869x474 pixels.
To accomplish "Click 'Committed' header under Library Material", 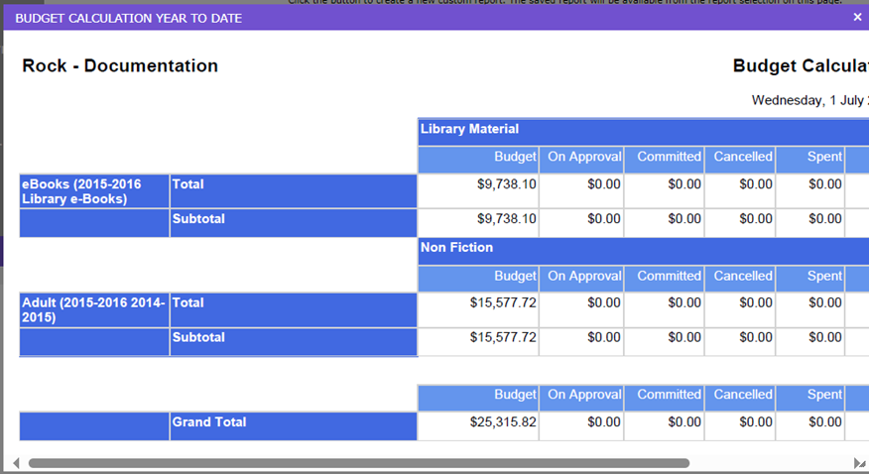I will pos(665,160).
